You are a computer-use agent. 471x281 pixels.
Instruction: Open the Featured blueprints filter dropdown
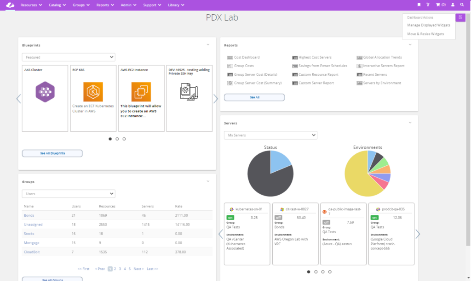(68, 57)
